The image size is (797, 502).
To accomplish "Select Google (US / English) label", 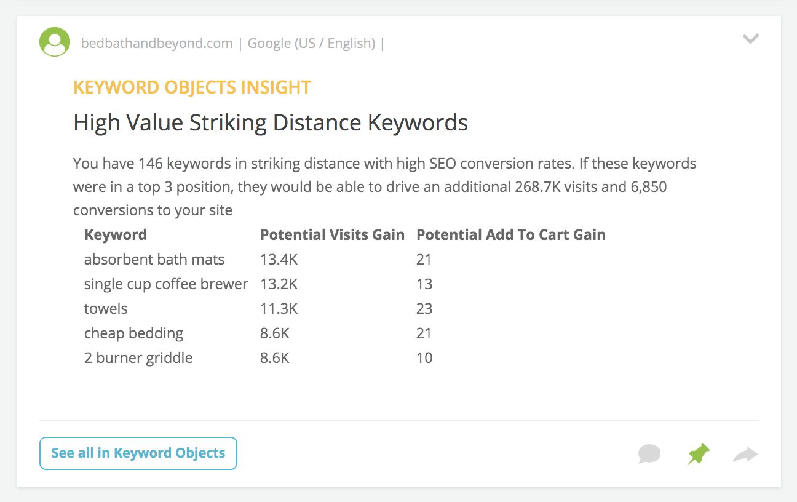I will tap(311, 44).
